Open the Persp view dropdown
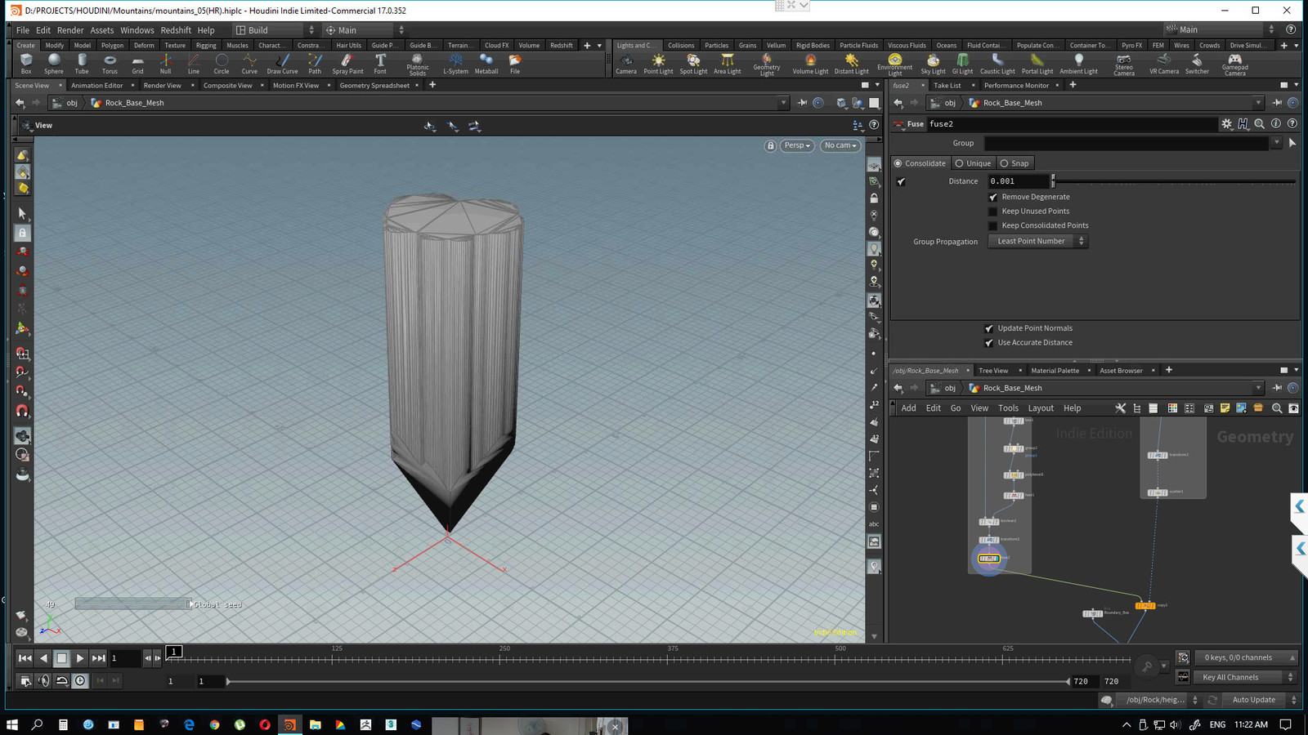Viewport: 1308px width, 735px height. [x=795, y=145]
